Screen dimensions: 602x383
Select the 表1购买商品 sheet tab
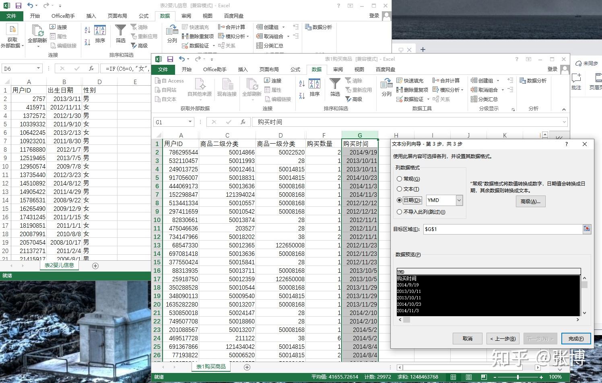click(211, 367)
